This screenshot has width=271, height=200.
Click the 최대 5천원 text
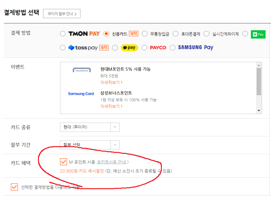[109, 76]
